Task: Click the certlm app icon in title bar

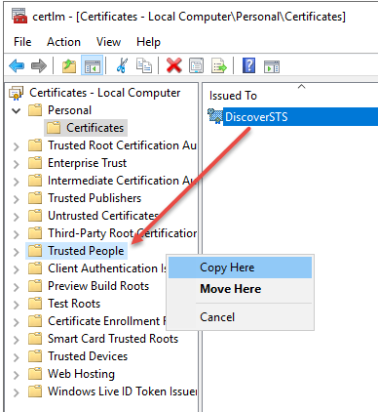Action: pos(19,16)
